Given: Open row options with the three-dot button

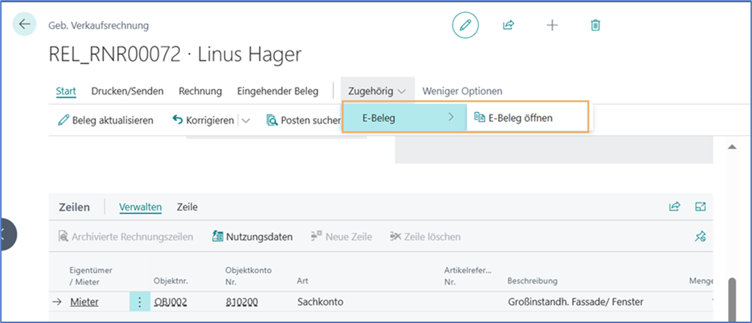Looking at the screenshot, I should [139, 302].
